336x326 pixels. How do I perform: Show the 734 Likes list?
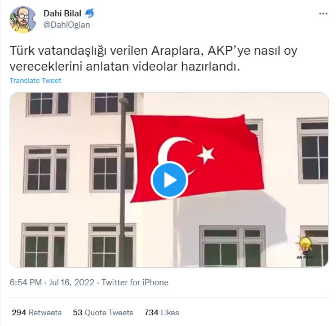coord(162,312)
